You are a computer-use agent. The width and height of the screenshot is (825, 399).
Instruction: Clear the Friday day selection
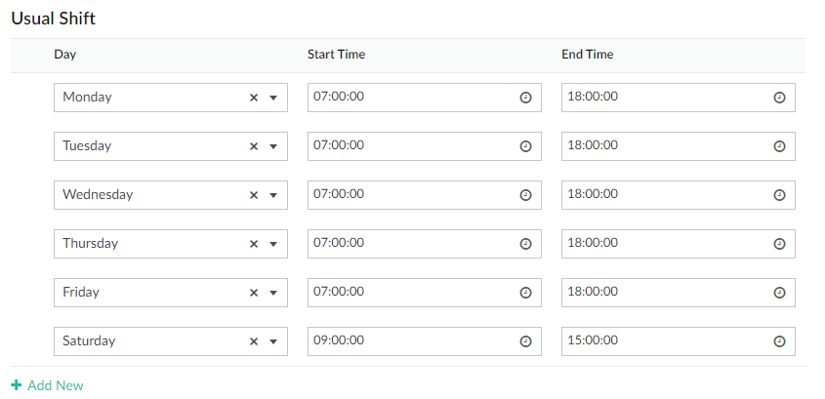[x=254, y=293]
